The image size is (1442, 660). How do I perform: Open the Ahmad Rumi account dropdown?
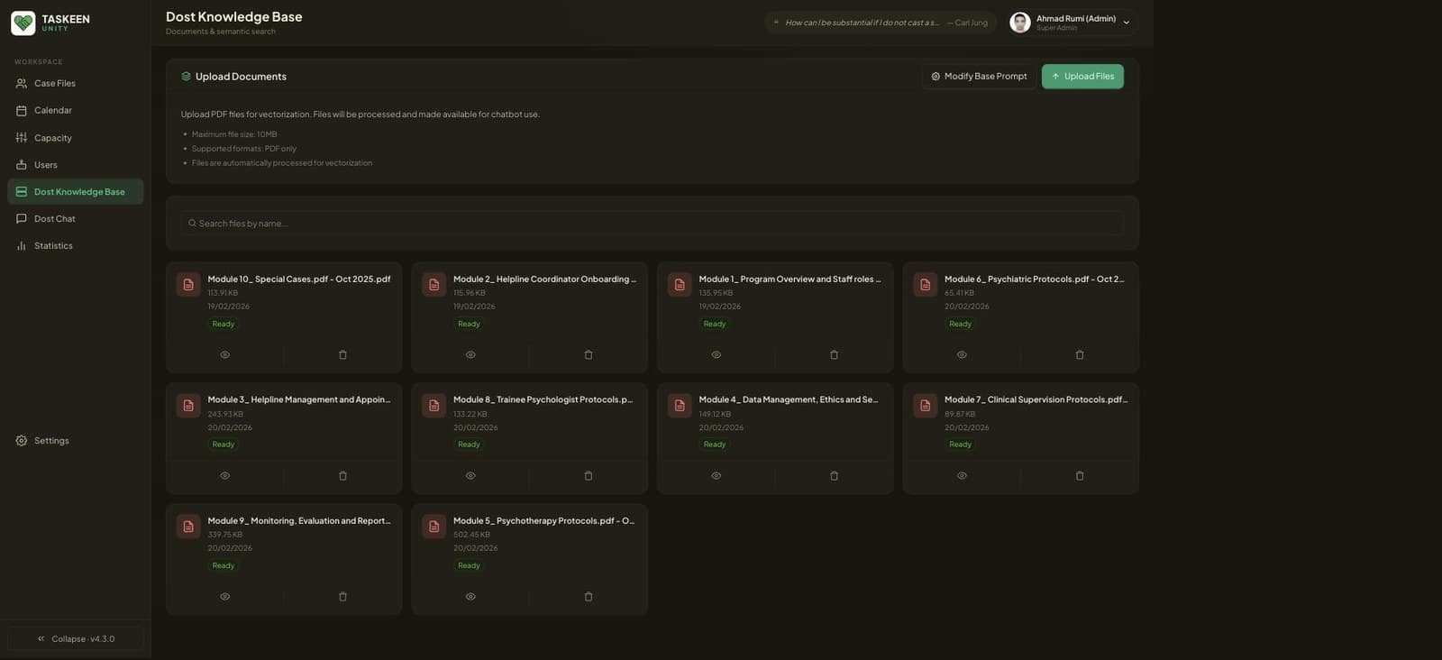point(1074,23)
